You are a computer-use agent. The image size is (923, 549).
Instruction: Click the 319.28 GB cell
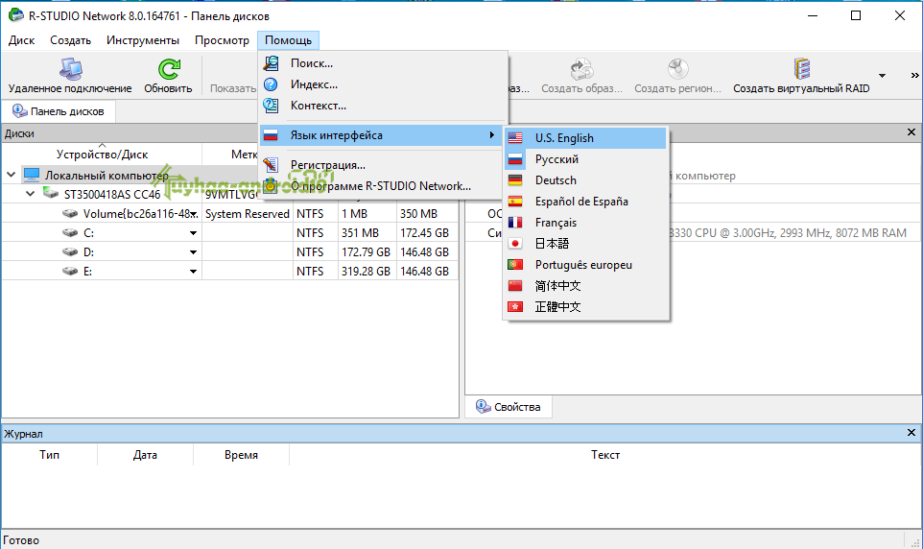[x=367, y=272]
